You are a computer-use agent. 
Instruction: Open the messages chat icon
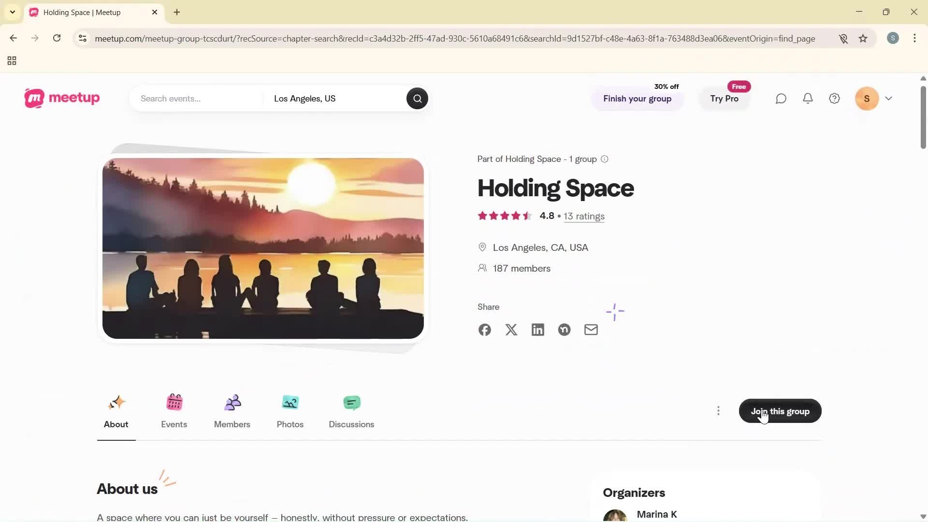click(781, 98)
